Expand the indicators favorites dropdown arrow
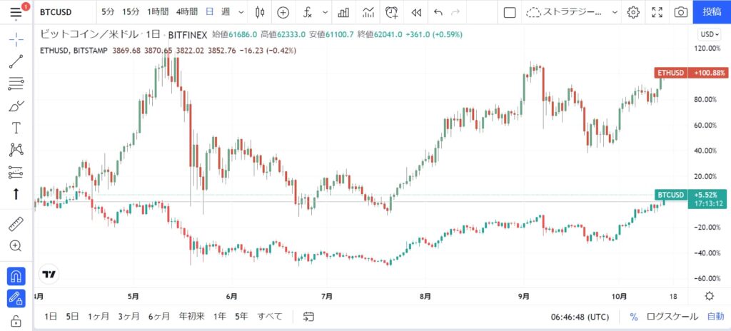The width and height of the screenshot is (731, 331). coord(325,12)
